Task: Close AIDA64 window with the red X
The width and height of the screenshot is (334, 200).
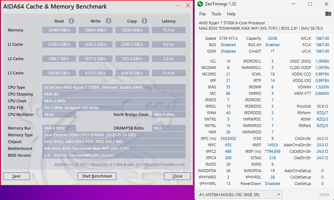Action: tap(188, 5)
